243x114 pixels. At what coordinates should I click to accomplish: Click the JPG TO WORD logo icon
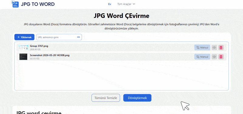(x=15, y=4)
